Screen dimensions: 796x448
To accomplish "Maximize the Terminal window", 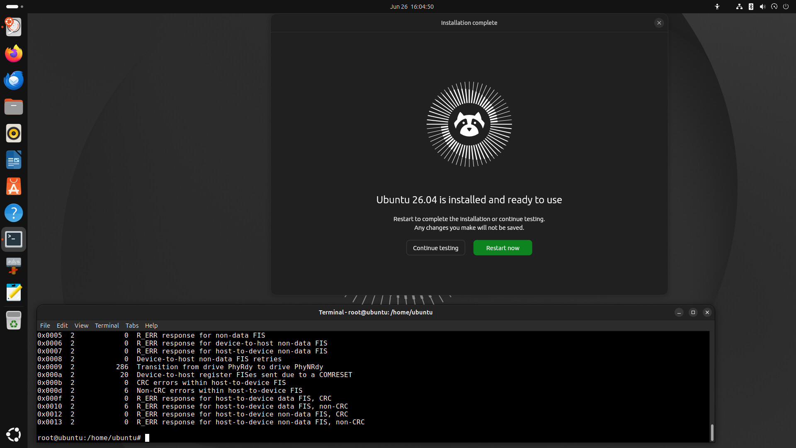I will coord(693,312).
